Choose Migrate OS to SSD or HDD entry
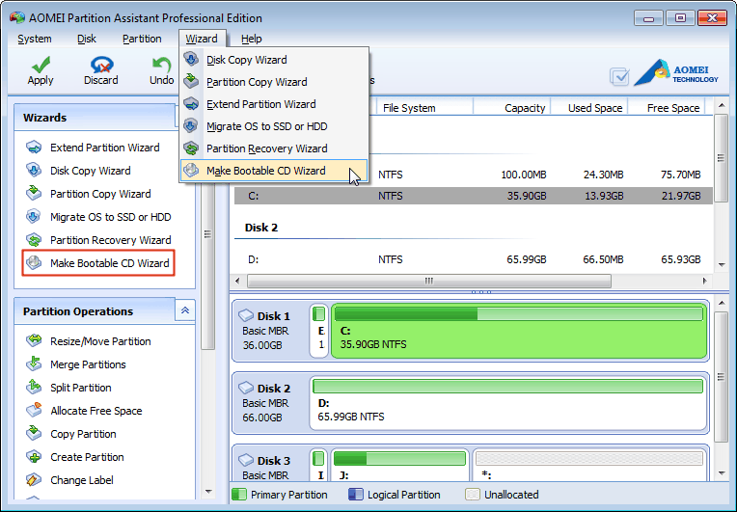 click(274, 126)
